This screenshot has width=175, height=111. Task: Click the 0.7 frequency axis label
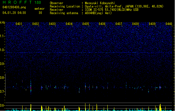tap(2, 92)
